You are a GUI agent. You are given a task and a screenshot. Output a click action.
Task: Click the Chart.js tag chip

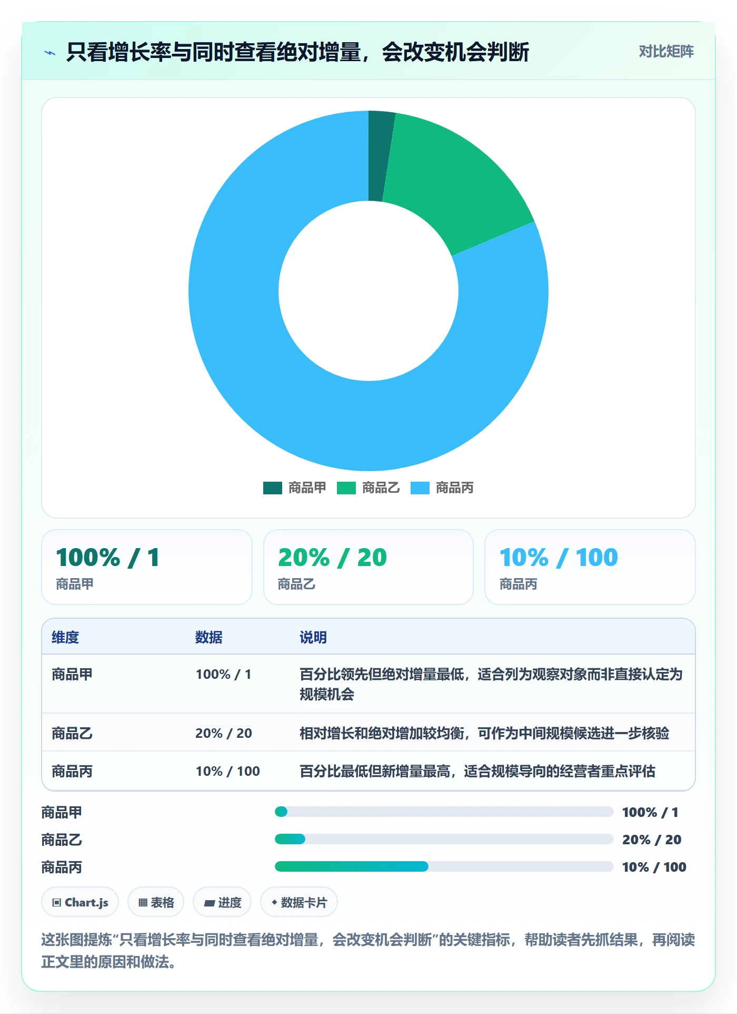click(80, 902)
